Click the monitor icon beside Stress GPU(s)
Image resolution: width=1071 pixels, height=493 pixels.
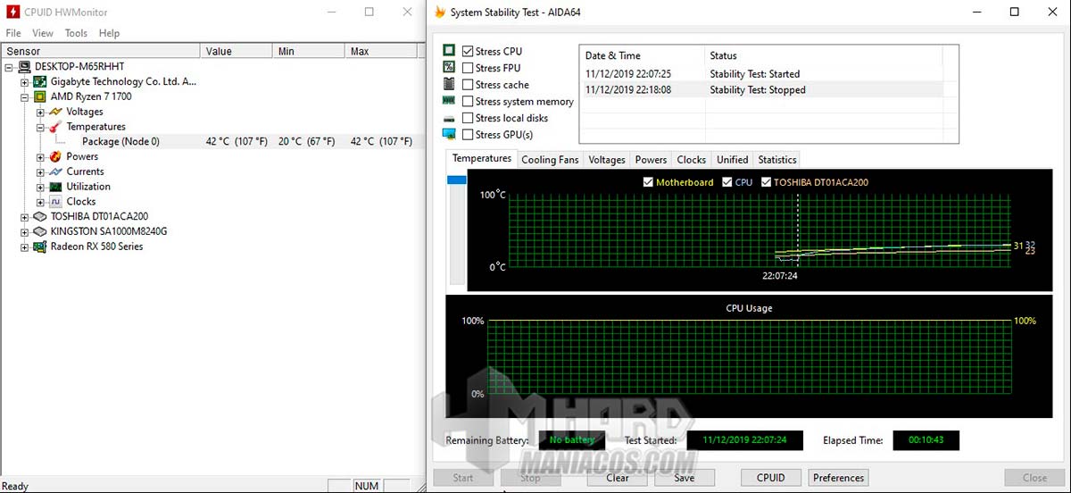coord(449,134)
